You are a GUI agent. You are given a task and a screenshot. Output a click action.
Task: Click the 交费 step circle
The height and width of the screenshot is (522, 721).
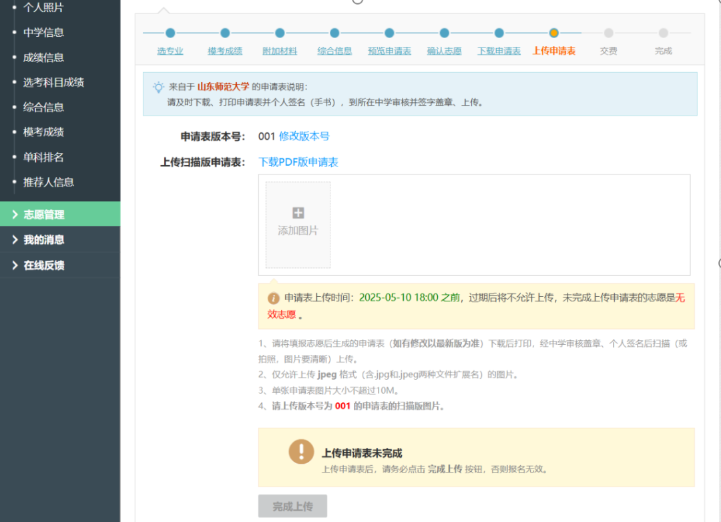tap(608, 33)
